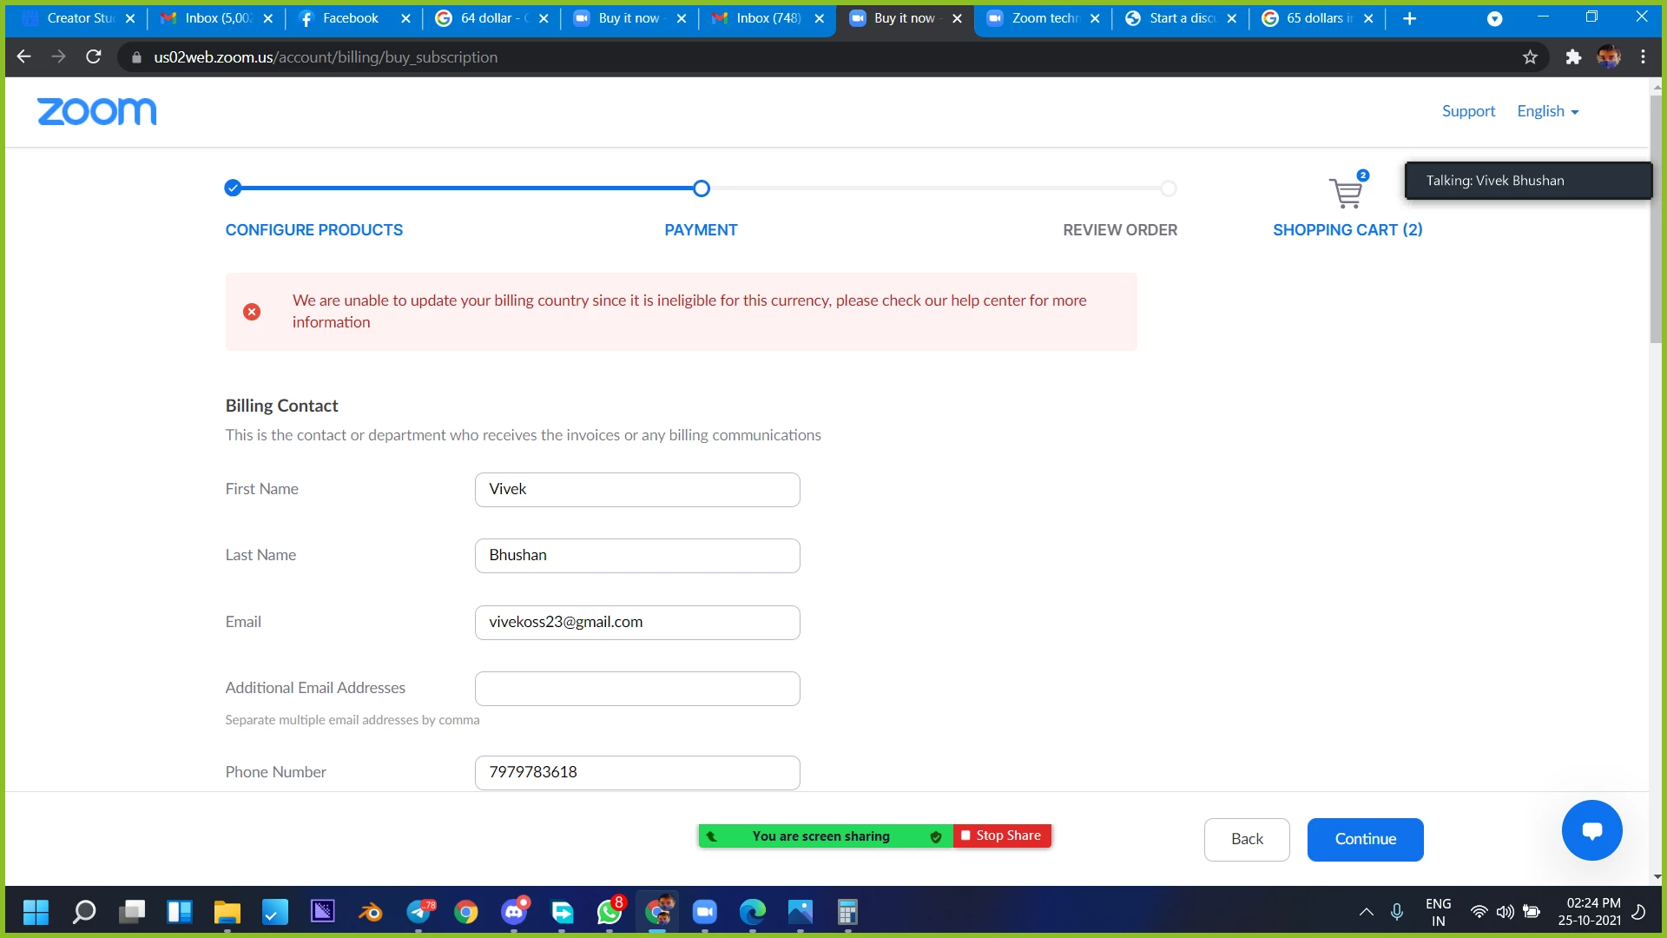Open WhatsApp from the taskbar

pos(609,912)
